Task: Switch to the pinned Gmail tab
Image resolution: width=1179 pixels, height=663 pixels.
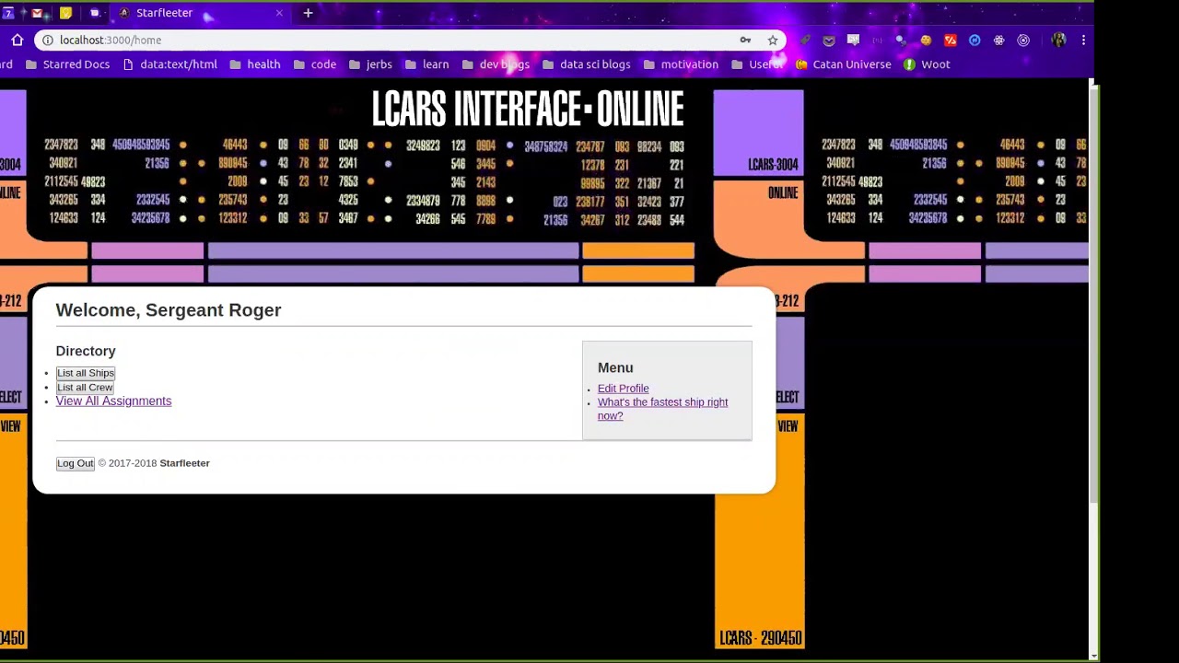Action: point(37,13)
